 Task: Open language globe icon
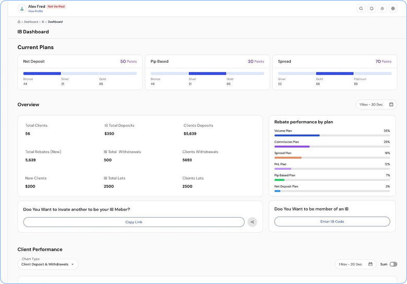[393, 8]
